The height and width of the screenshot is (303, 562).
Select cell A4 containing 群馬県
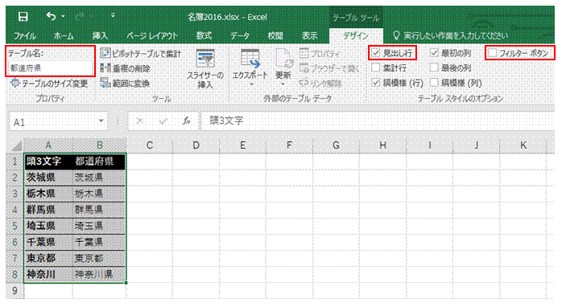click(x=48, y=210)
